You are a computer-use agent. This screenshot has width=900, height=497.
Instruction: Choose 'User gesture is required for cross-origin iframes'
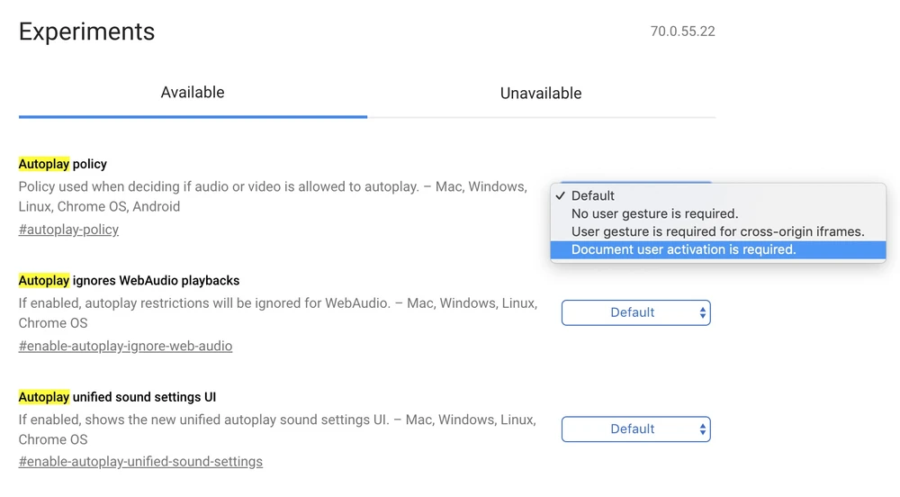tap(717, 231)
